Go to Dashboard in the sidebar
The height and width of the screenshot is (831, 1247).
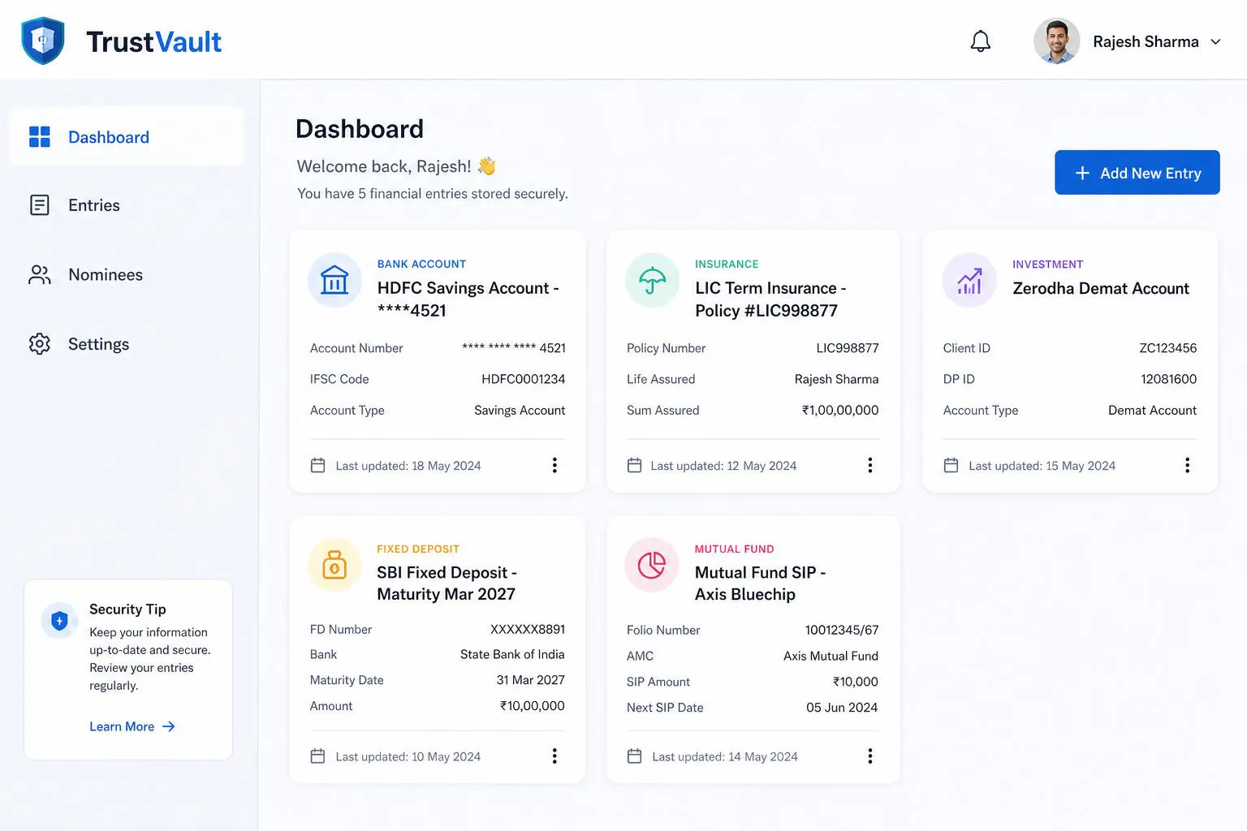click(x=127, y=137)
